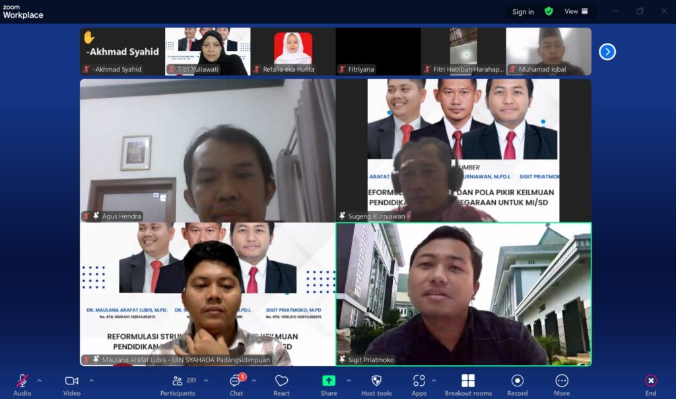Open video options caret next to Video

pos(91,381)
